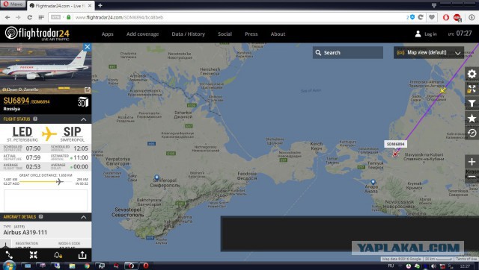Select the red SDM6894 aircraft on map
The height and width of the screenshot is (270, 479).
[395, 154]
